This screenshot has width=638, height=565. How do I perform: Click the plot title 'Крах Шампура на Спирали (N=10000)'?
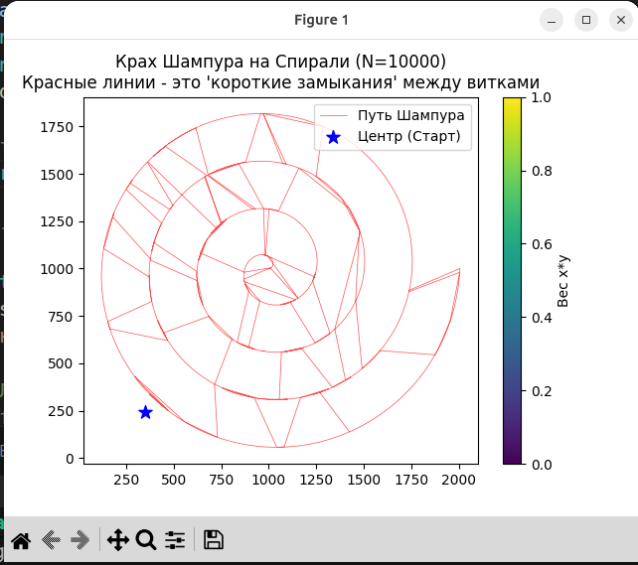click(x=281, y=62)
